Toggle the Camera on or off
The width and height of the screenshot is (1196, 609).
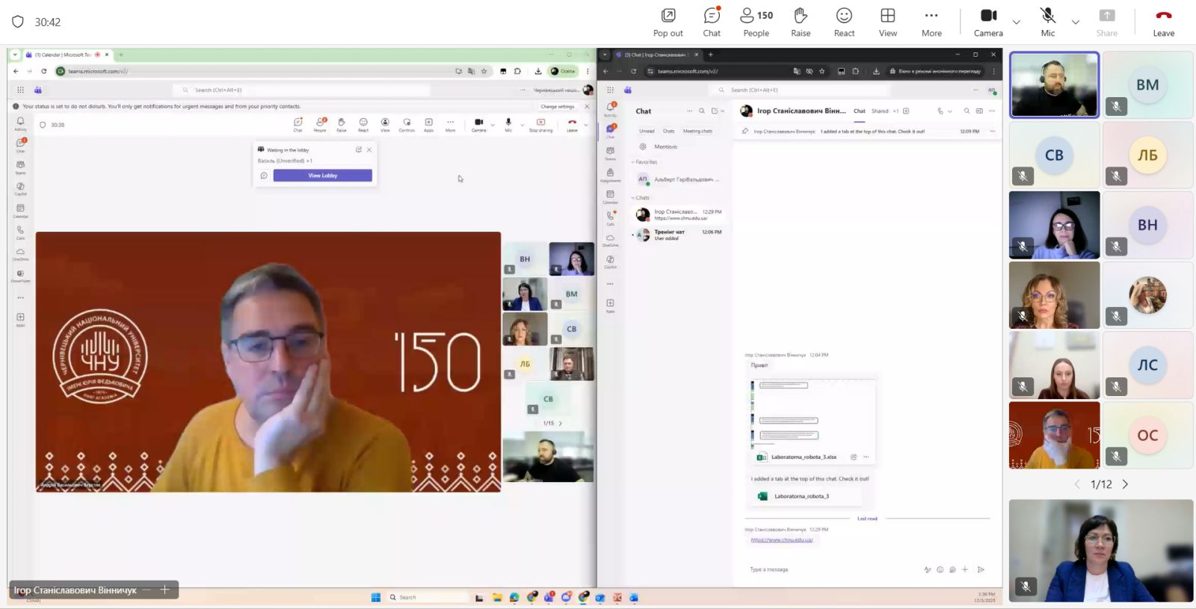pyautogui.click(x=988, y=22)
